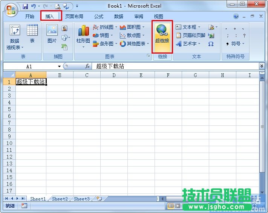The image size is (268, 213).
Task: Select cell A1 containing 超级下载站
Action: tap(31, 82)
